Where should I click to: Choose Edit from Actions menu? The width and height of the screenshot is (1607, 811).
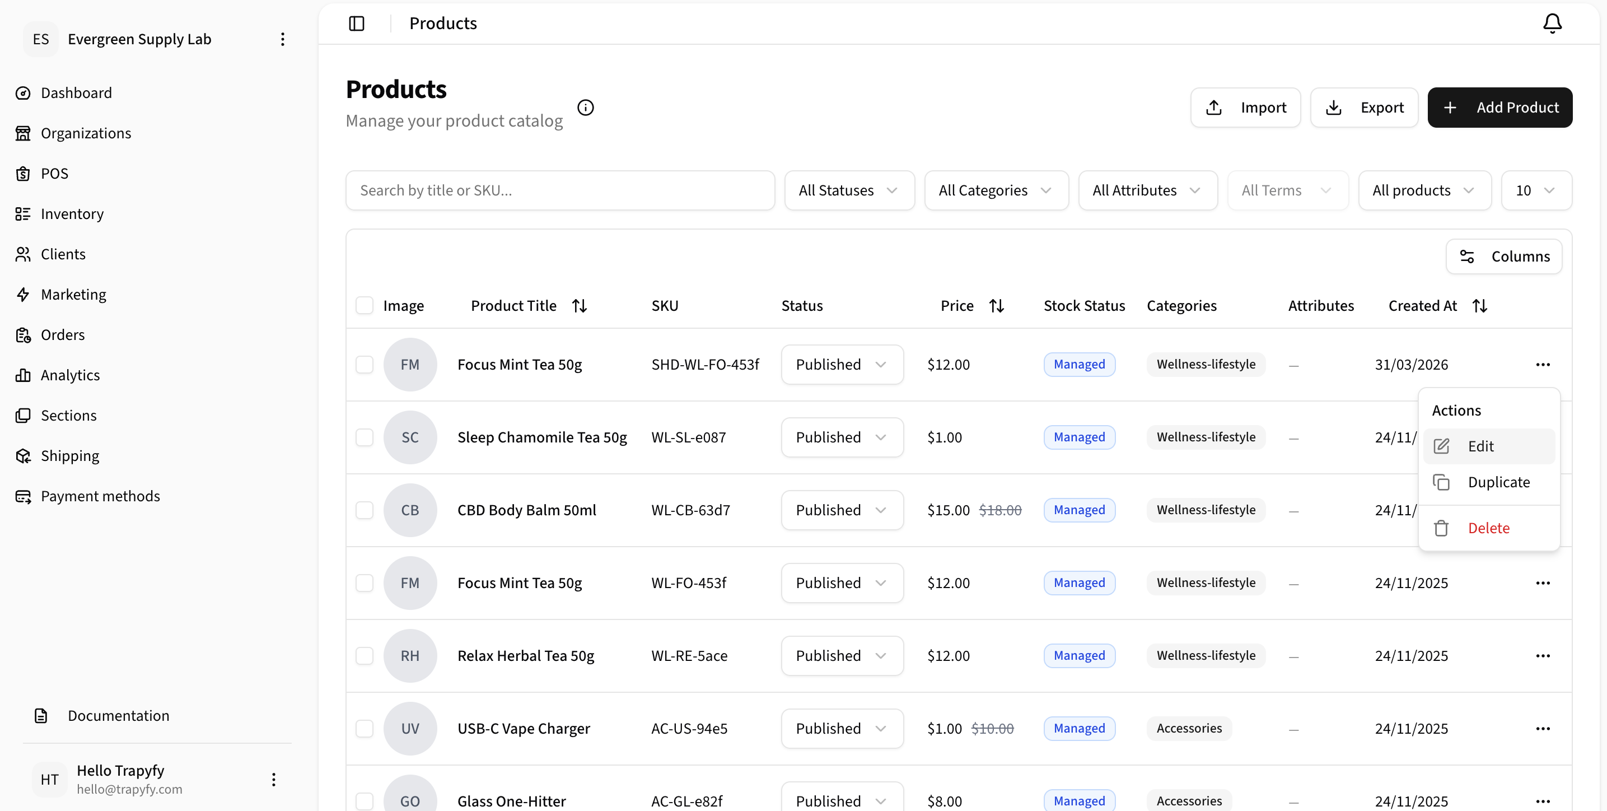tap(1488, 446)
